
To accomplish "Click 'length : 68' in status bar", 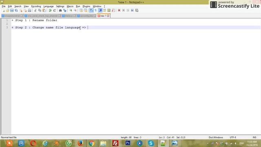I will [126, 137].
